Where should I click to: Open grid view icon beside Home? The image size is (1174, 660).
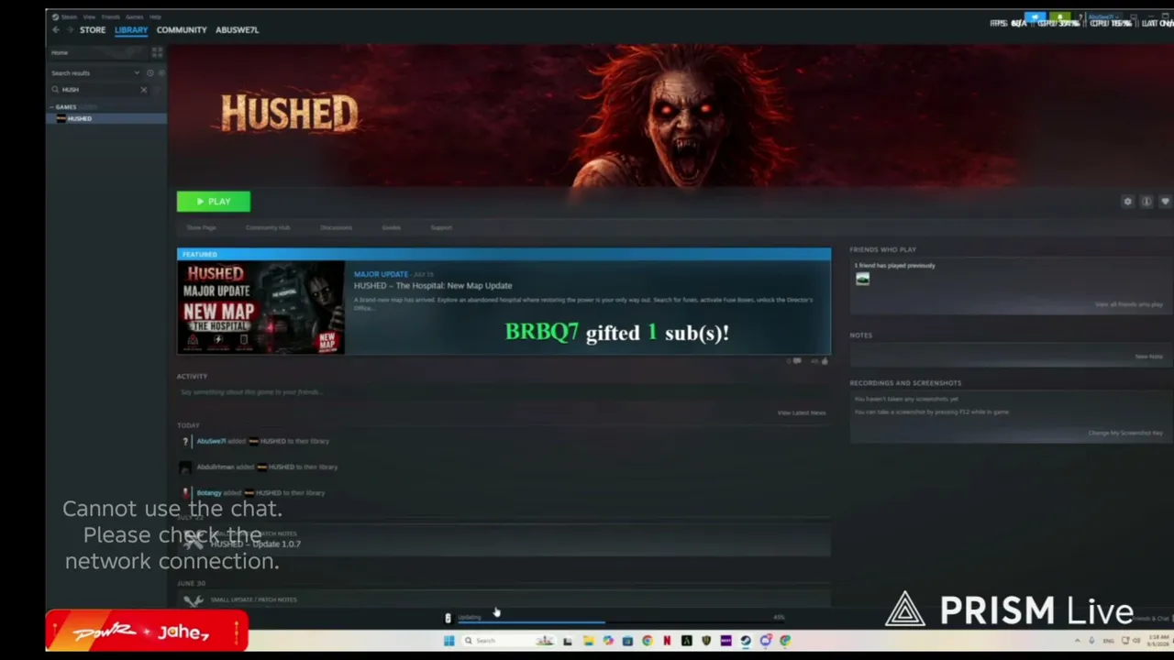point(157,52)
